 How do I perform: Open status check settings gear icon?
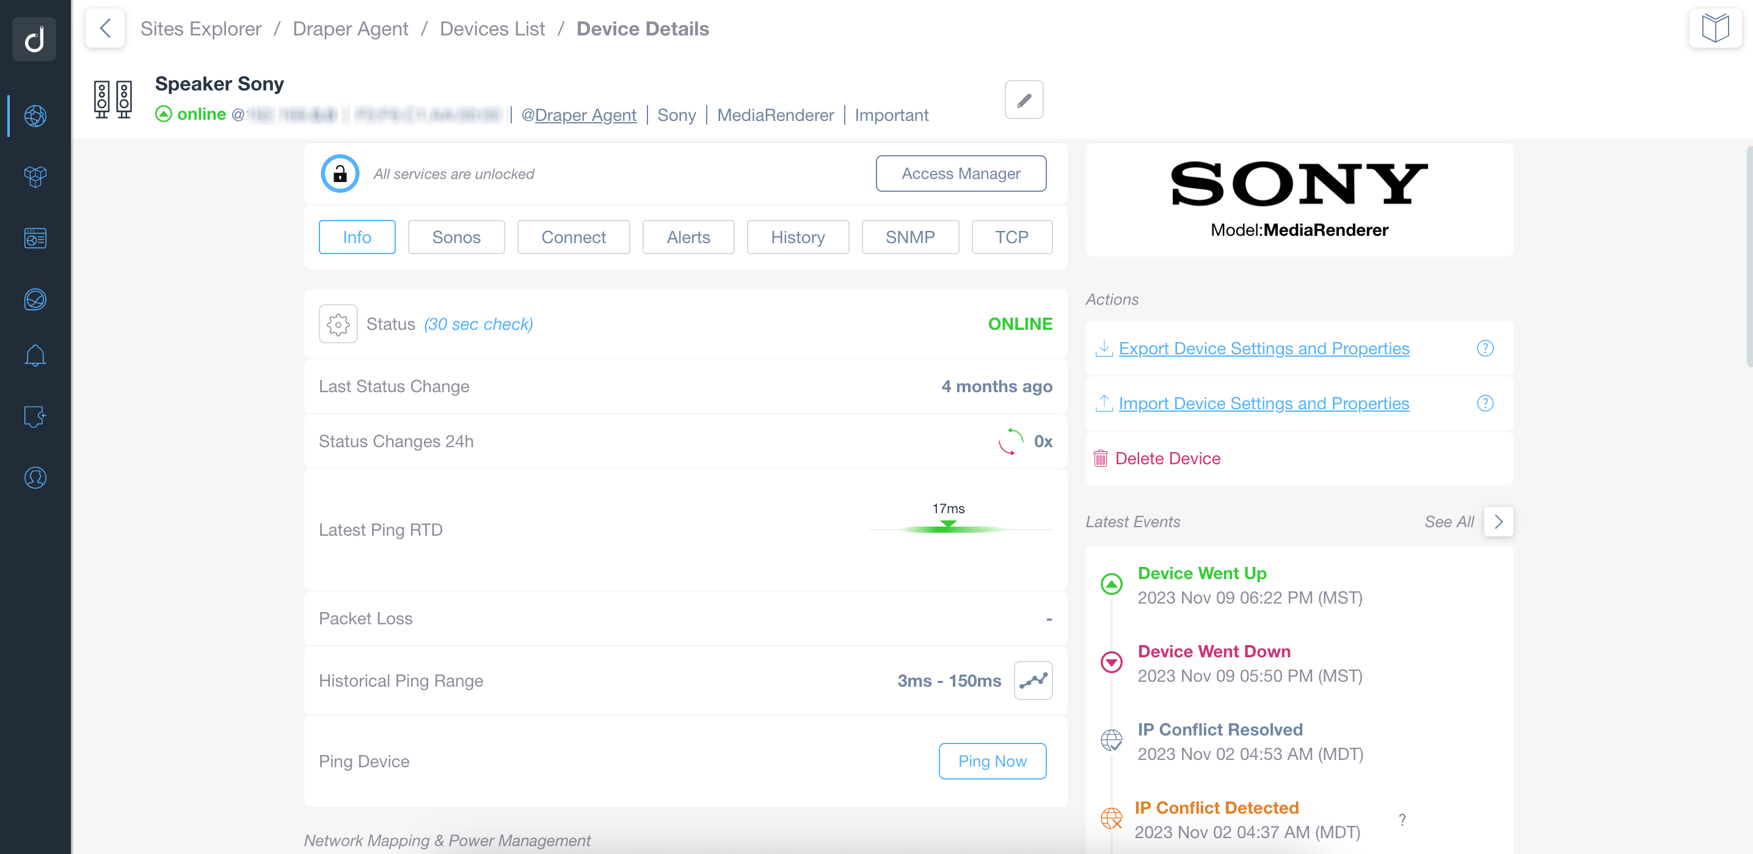[338, 324]
